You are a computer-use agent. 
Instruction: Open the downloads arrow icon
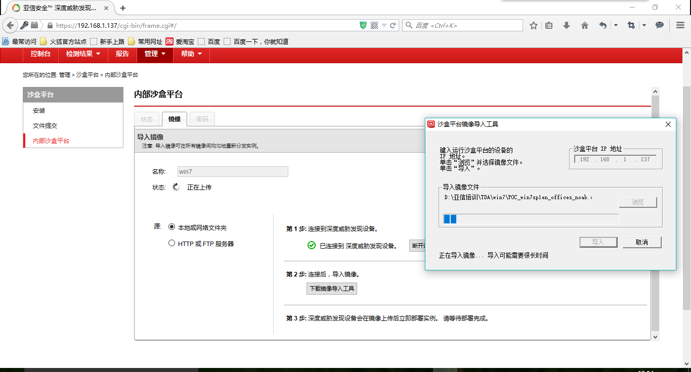567,25
